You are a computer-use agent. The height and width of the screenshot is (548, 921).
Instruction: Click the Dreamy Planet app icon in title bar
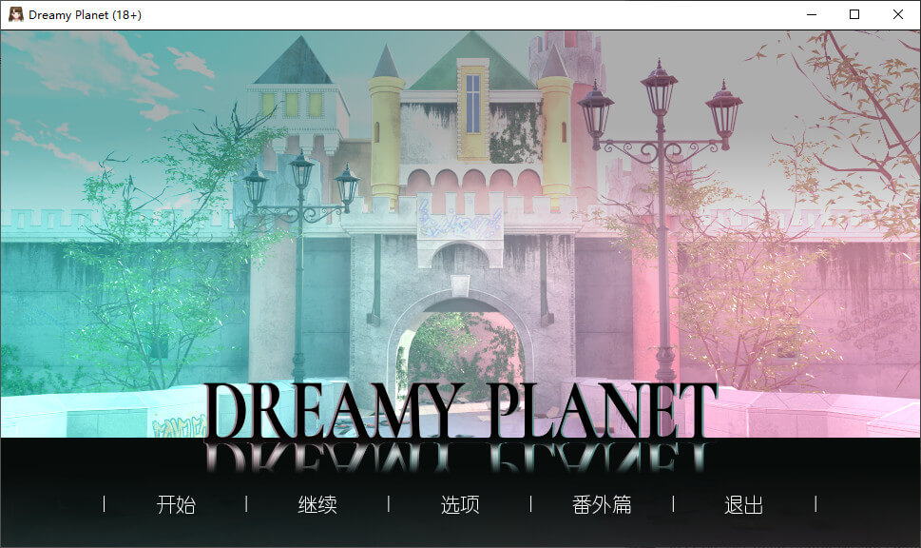tap(16, 14)
